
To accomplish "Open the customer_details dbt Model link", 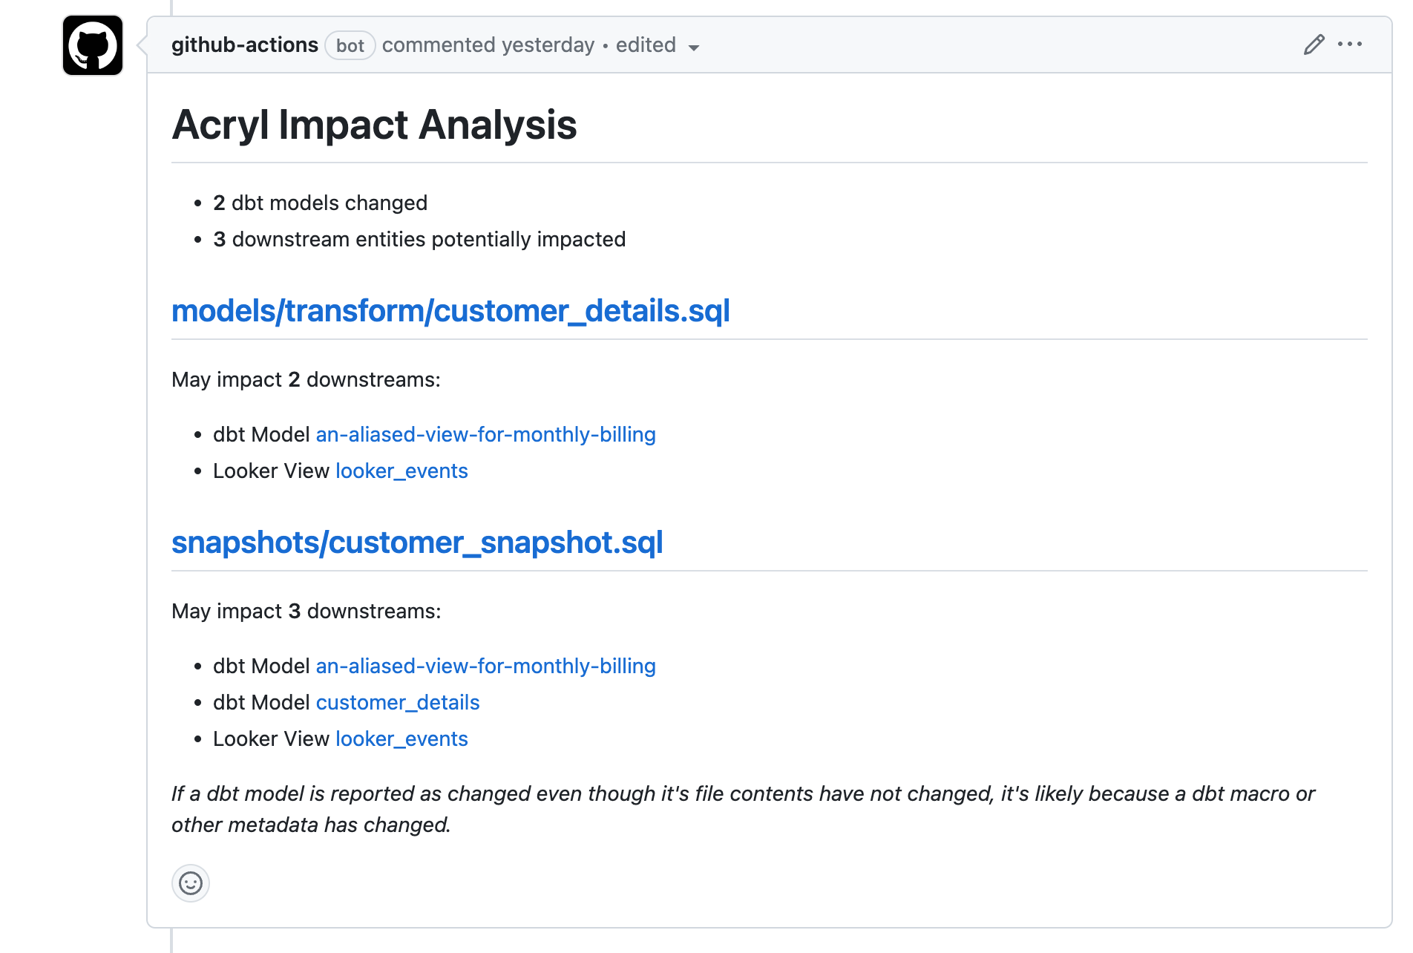I will pos(398,702).
